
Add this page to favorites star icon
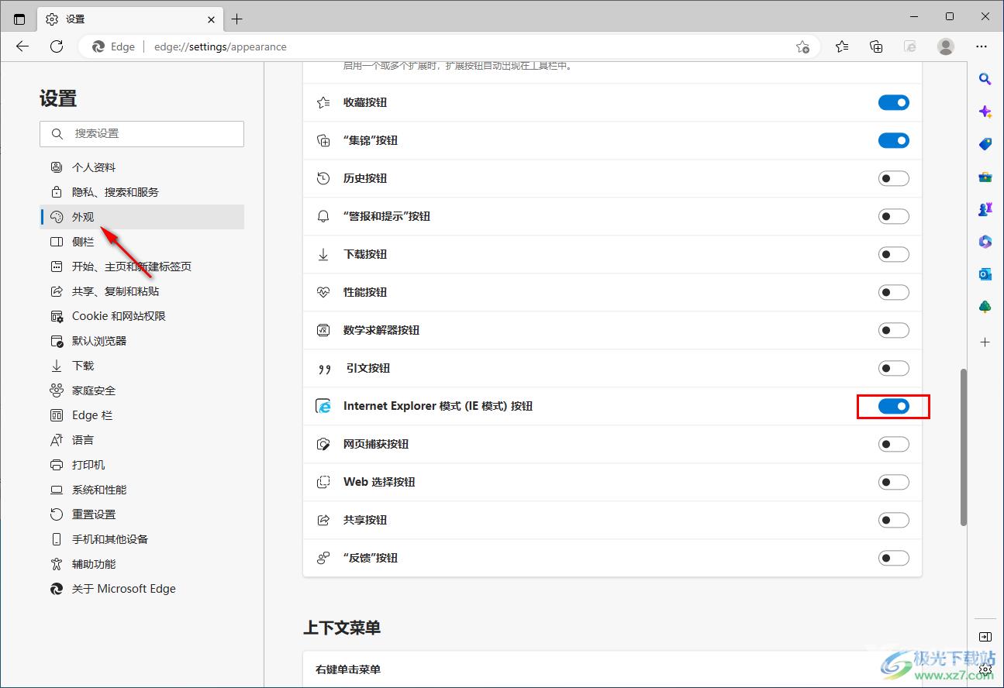[x=802, y=46]
